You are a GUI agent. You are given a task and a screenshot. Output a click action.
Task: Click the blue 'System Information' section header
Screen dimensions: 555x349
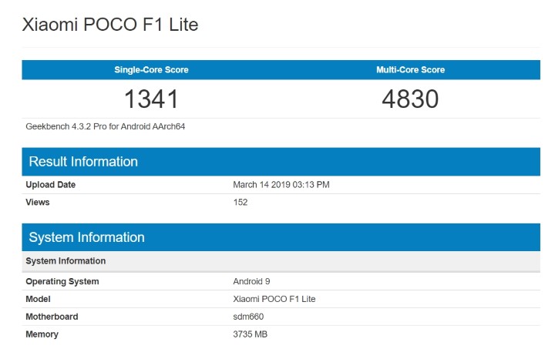pos(281,237)
